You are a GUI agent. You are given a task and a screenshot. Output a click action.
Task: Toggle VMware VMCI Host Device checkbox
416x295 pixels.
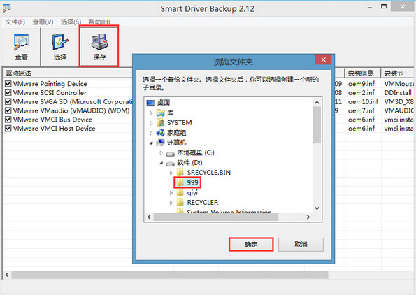[8, 129]
